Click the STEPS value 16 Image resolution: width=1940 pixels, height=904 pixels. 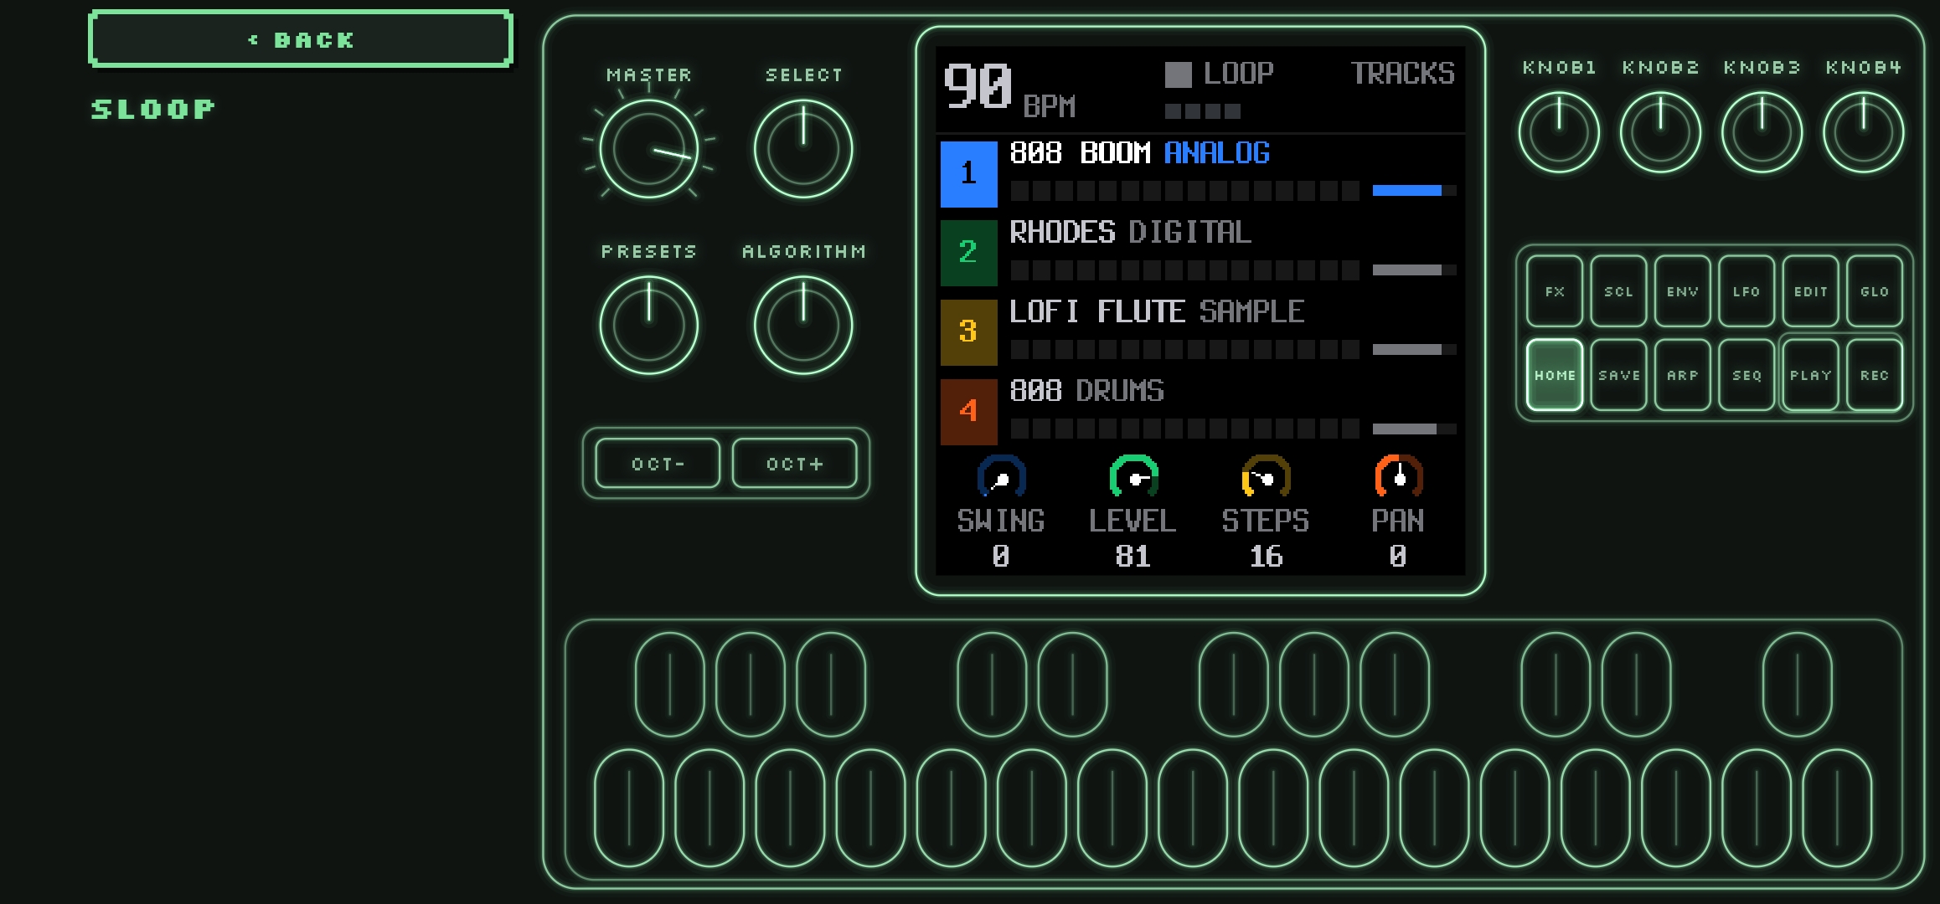[x=1266, y=557]
